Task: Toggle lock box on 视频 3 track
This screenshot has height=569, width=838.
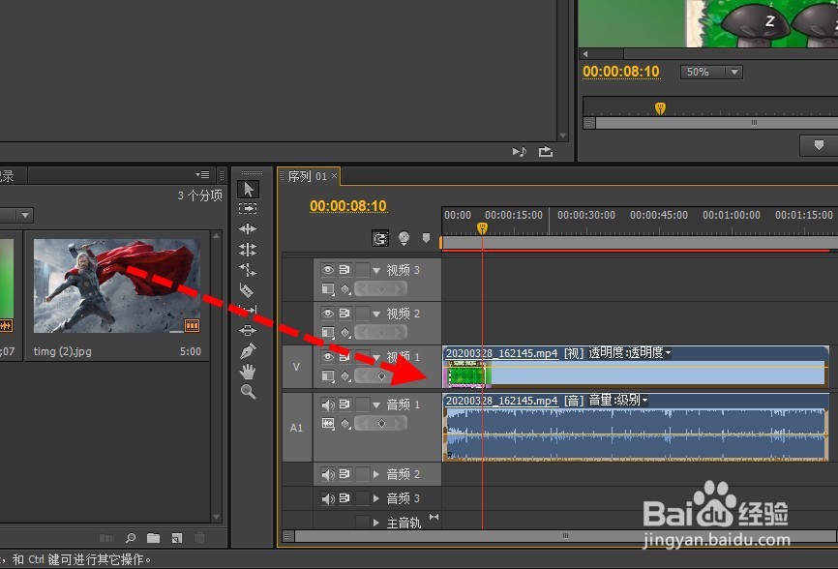Action: pyautogui.click(x=363, y=270)
